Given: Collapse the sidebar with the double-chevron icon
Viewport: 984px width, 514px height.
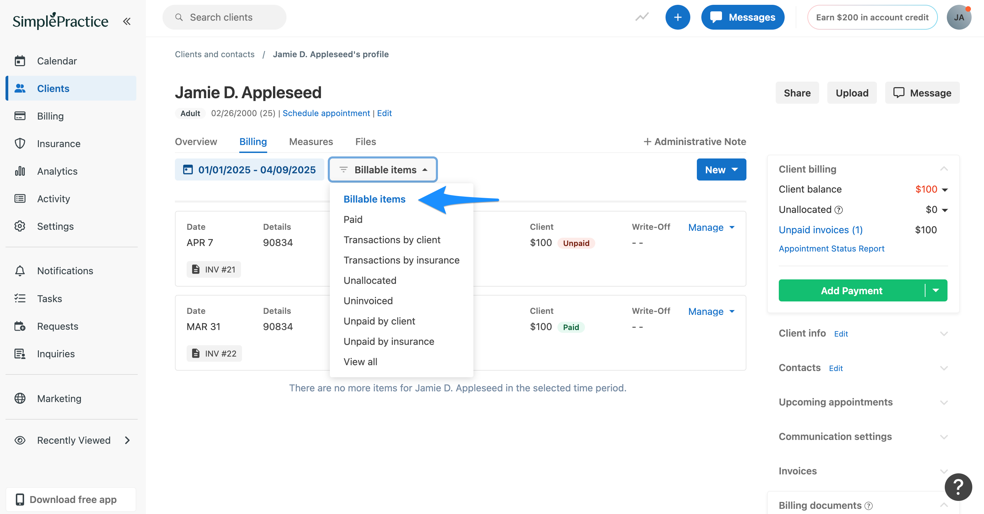Looking at the screenshot, I should pos(127,21).
